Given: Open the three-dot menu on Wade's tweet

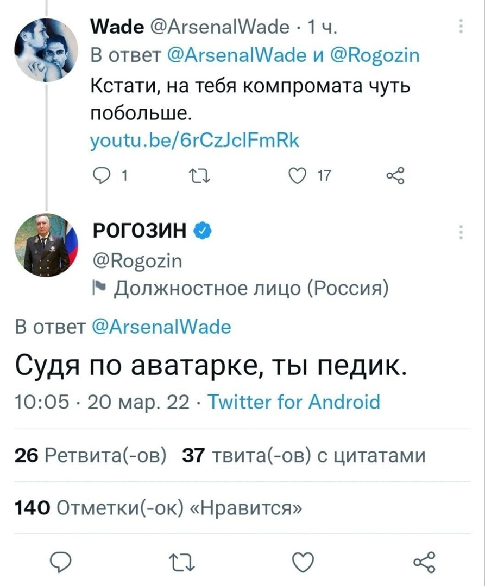Looking at the screenshot, I should point(461,27).
